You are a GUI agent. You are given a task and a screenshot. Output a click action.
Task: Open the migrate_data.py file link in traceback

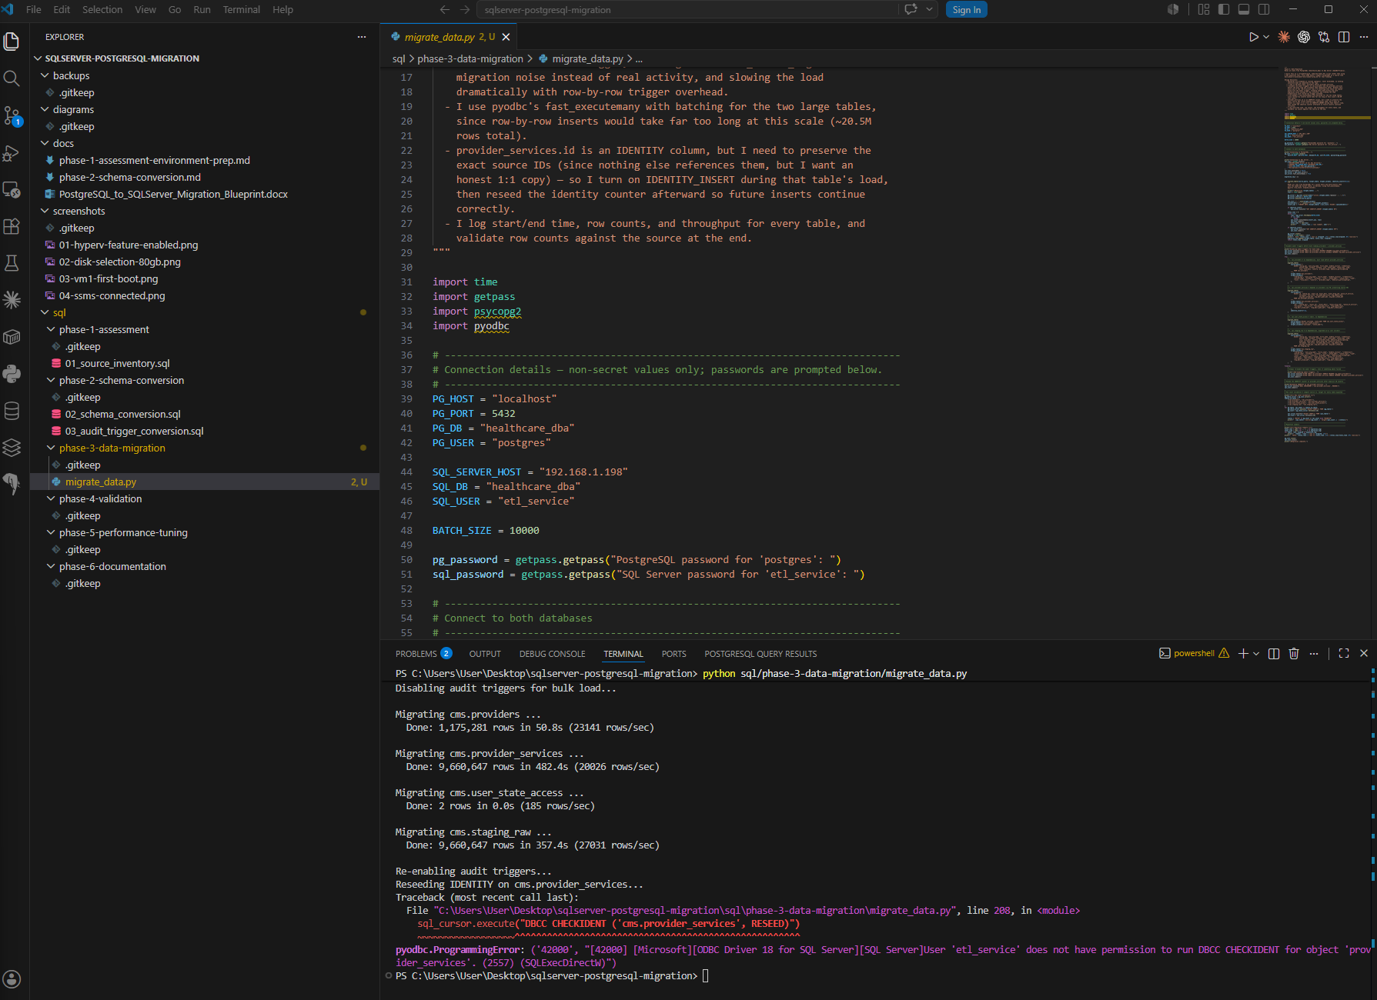tap(695, 910)
